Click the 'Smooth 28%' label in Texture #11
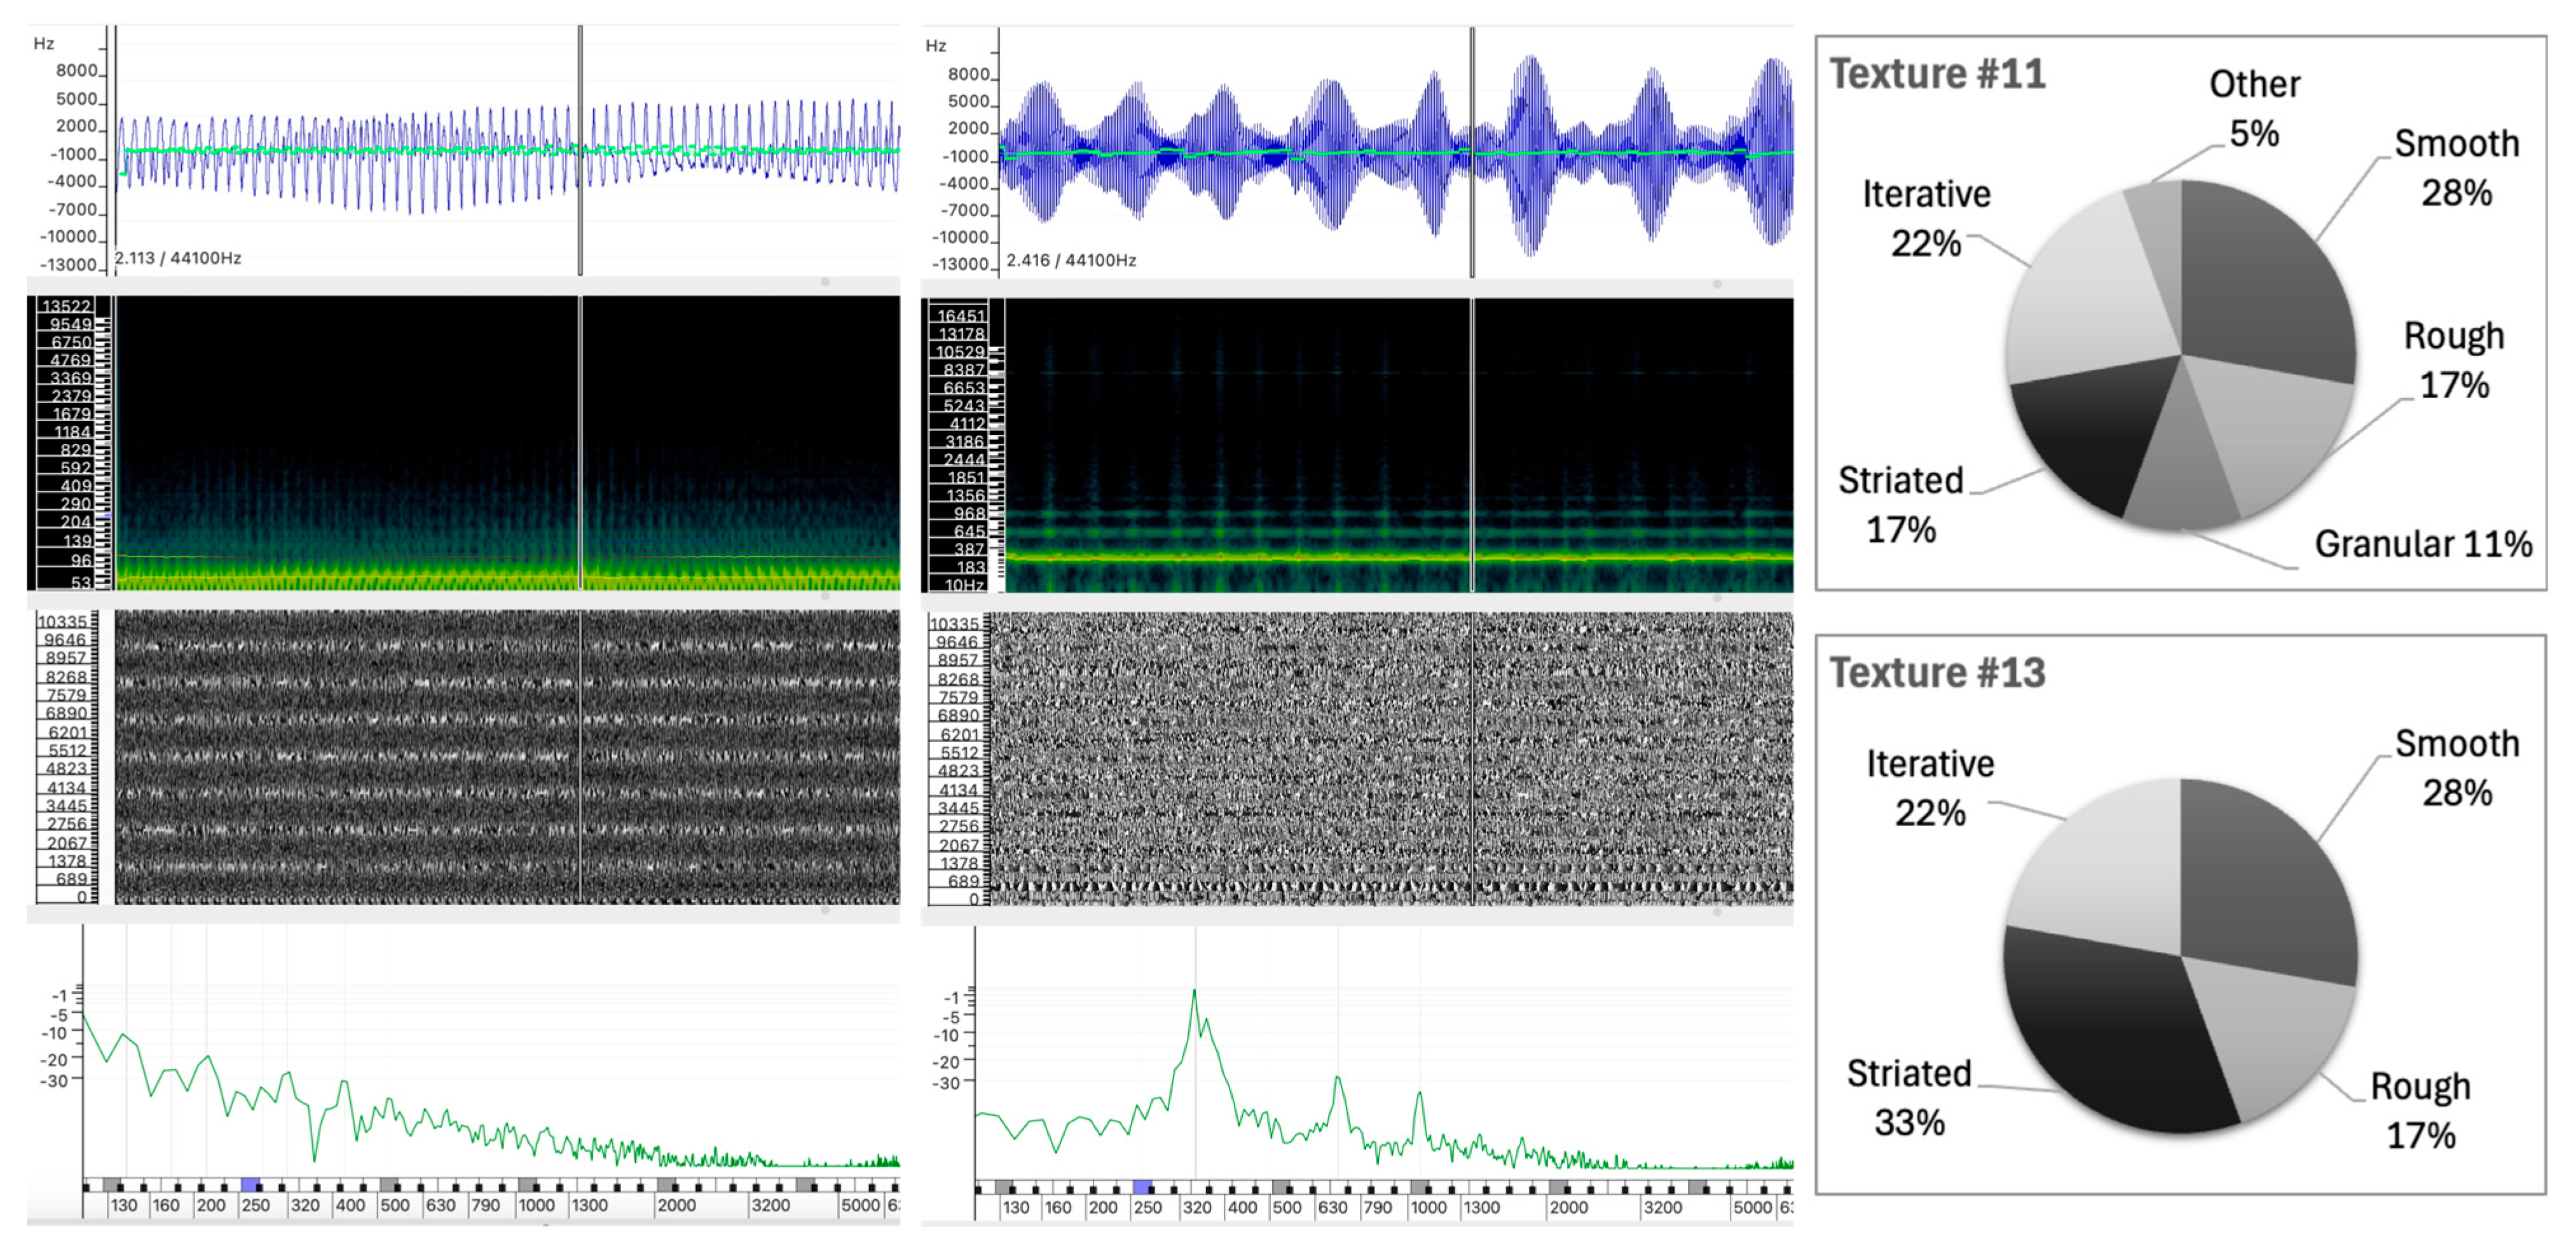The height and width of the screenshot is (1245, 2576). click(x=2456, y=168)
